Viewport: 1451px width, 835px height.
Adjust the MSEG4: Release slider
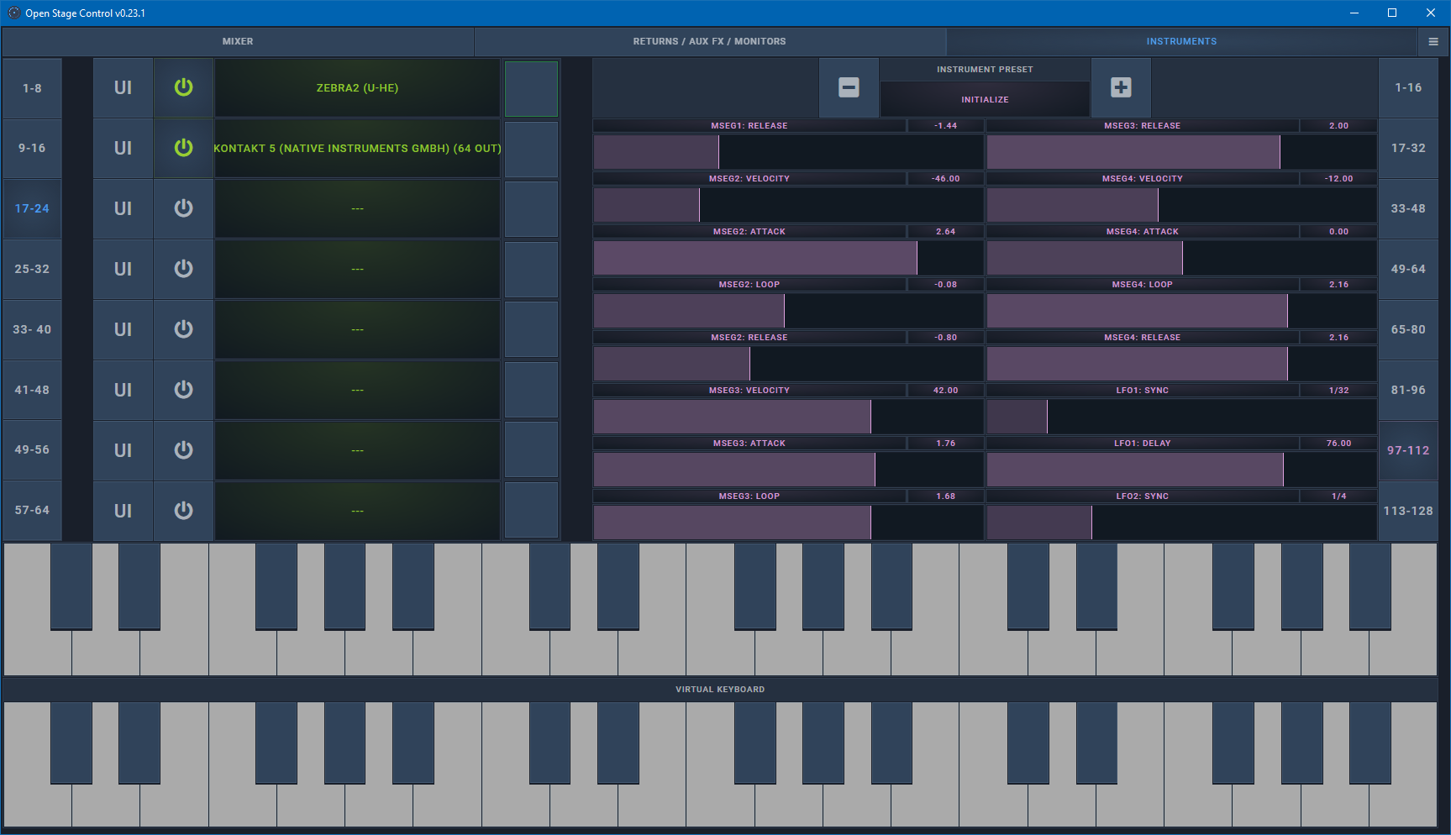[1181, 364]
